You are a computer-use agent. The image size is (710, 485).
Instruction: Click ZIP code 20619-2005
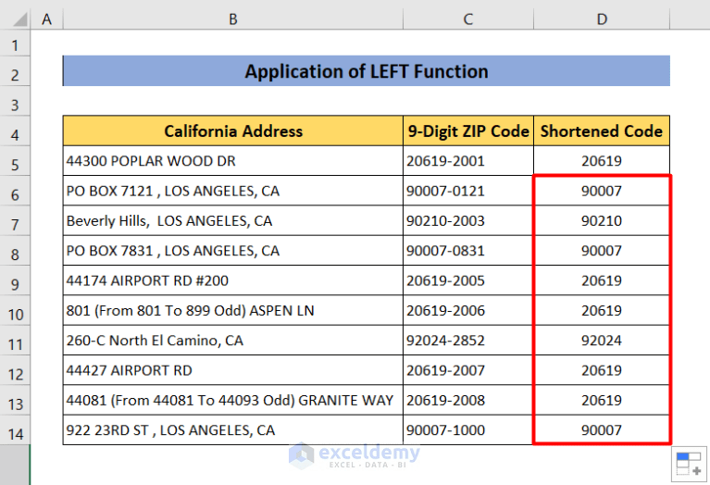[x=468, y=280]
